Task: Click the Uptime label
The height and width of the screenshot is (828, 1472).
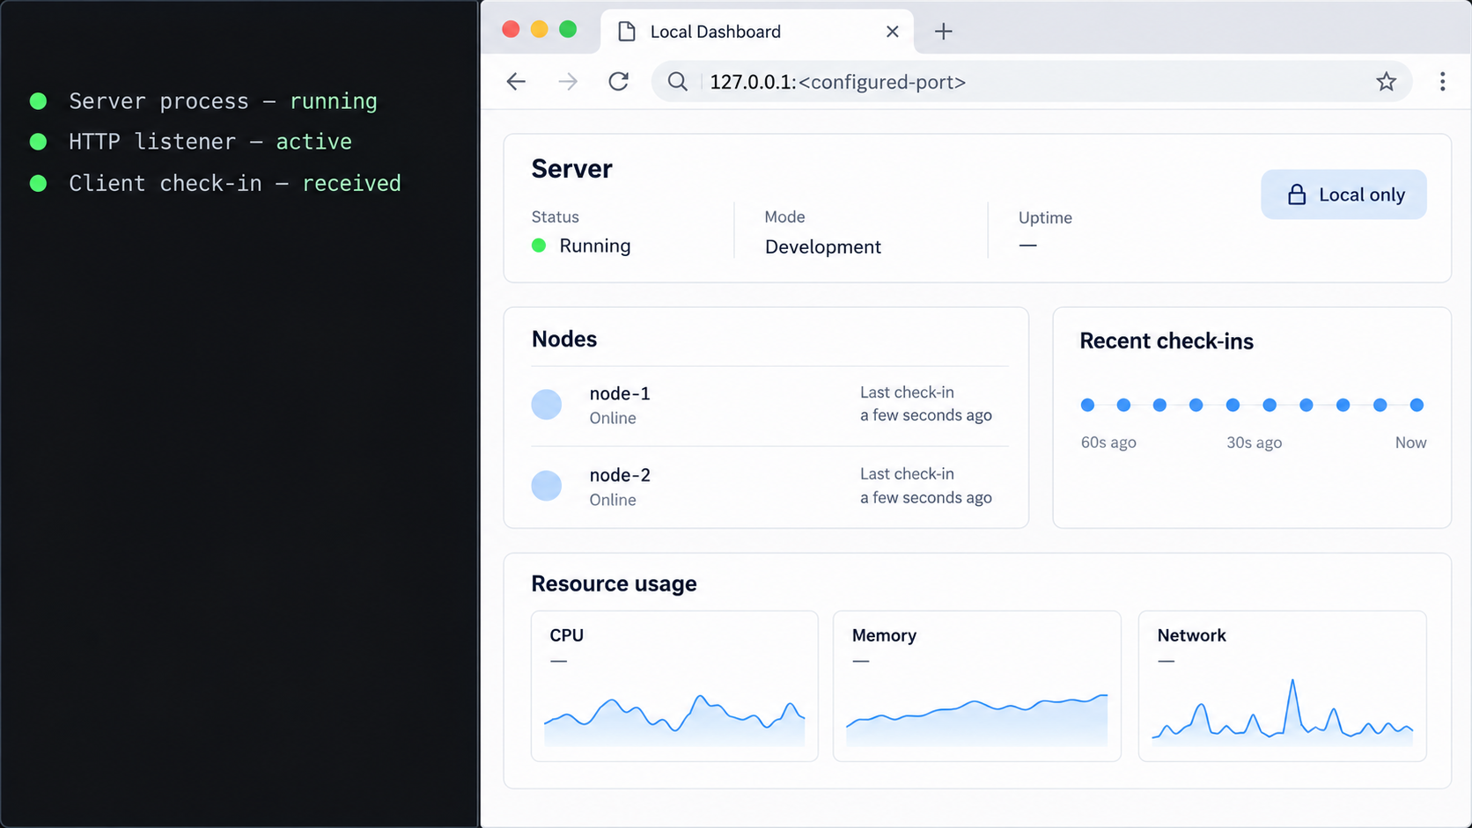Action: coord(1045,217)
